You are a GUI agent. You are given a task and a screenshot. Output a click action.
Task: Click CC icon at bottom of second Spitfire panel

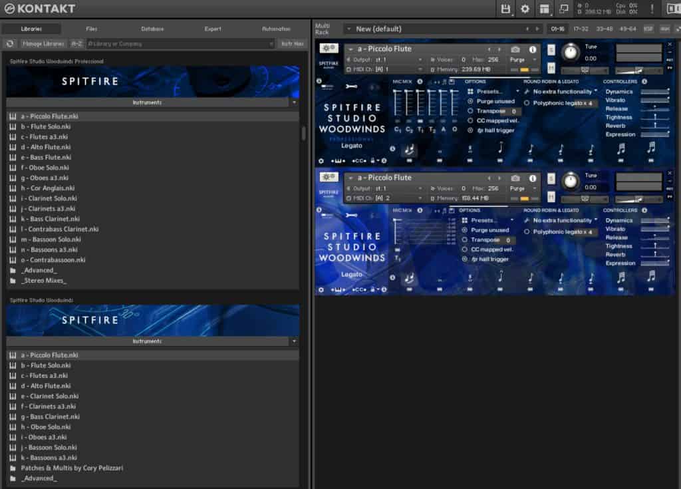point(358,289)
